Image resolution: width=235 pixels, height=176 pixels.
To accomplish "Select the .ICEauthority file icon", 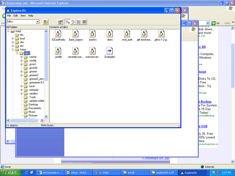I will tap(58, 34).
